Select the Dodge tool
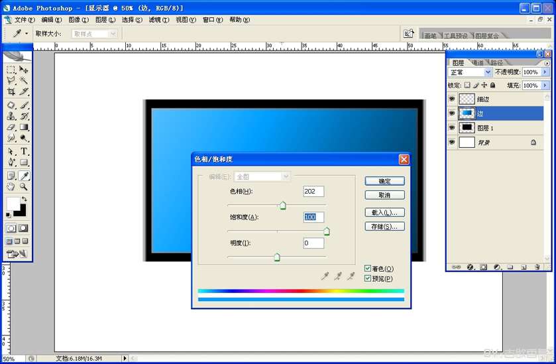 pos(24,138)
